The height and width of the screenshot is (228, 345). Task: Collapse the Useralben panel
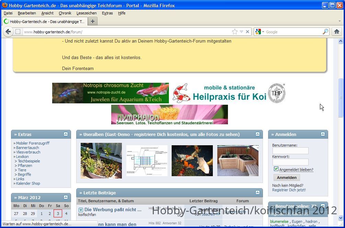coord(257,134)
